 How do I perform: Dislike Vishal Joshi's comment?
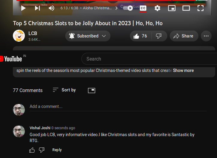(42, 150)
